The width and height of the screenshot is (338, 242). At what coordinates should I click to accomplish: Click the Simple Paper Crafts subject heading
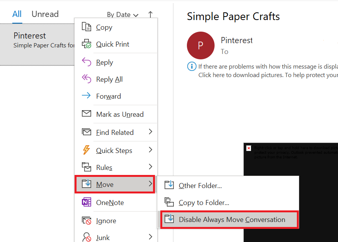[x=233, y=17]
